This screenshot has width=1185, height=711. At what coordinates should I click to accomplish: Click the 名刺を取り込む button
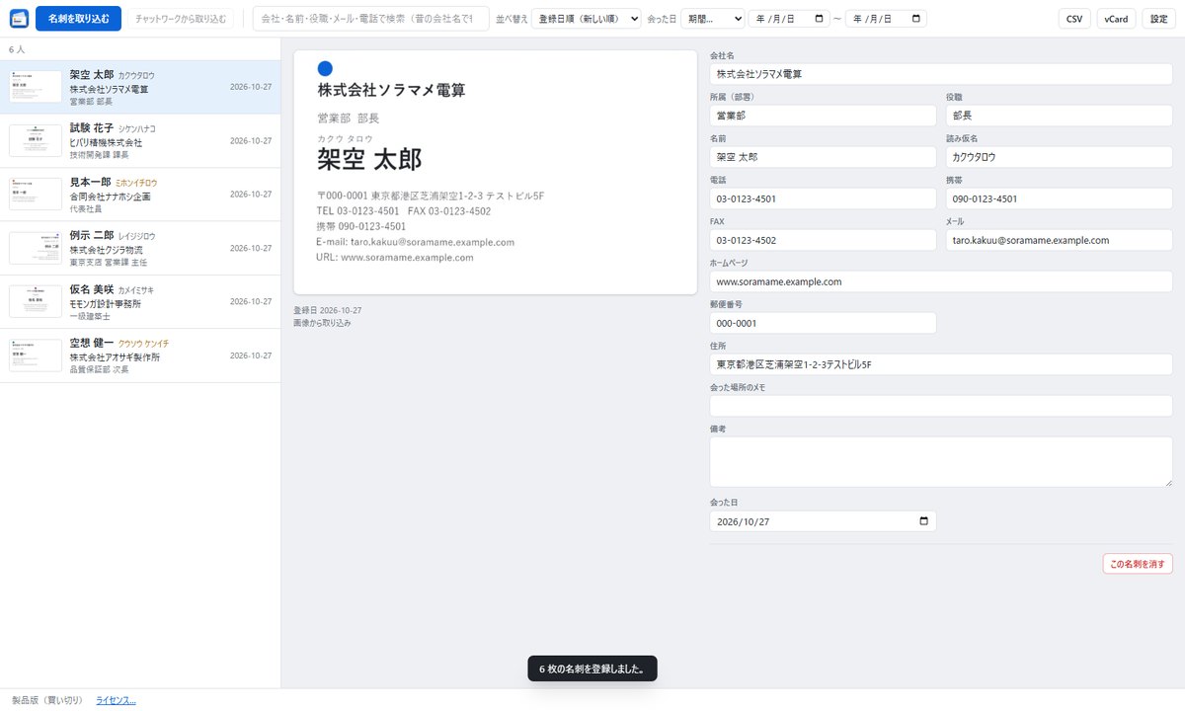pyautogui.click(x=78, y=19)
